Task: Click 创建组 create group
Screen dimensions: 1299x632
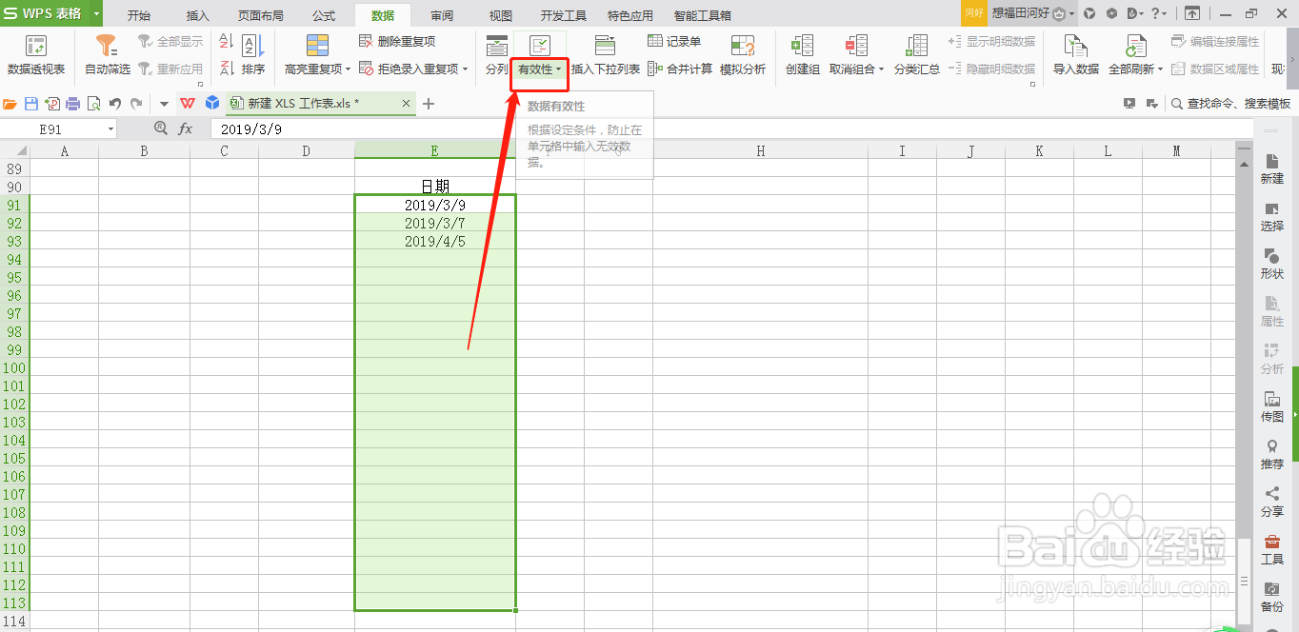Action: pos(802,55)
